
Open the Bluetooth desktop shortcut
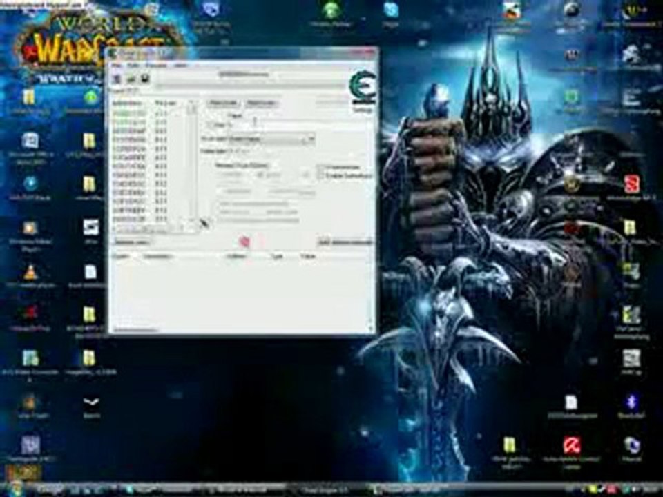coord(631,402)
